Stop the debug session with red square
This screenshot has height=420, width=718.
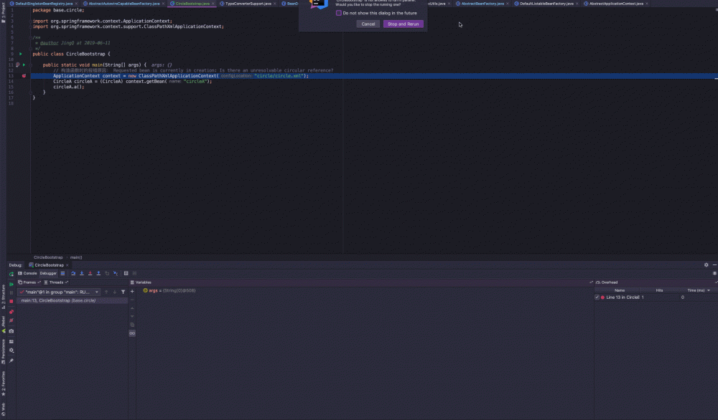11,301
